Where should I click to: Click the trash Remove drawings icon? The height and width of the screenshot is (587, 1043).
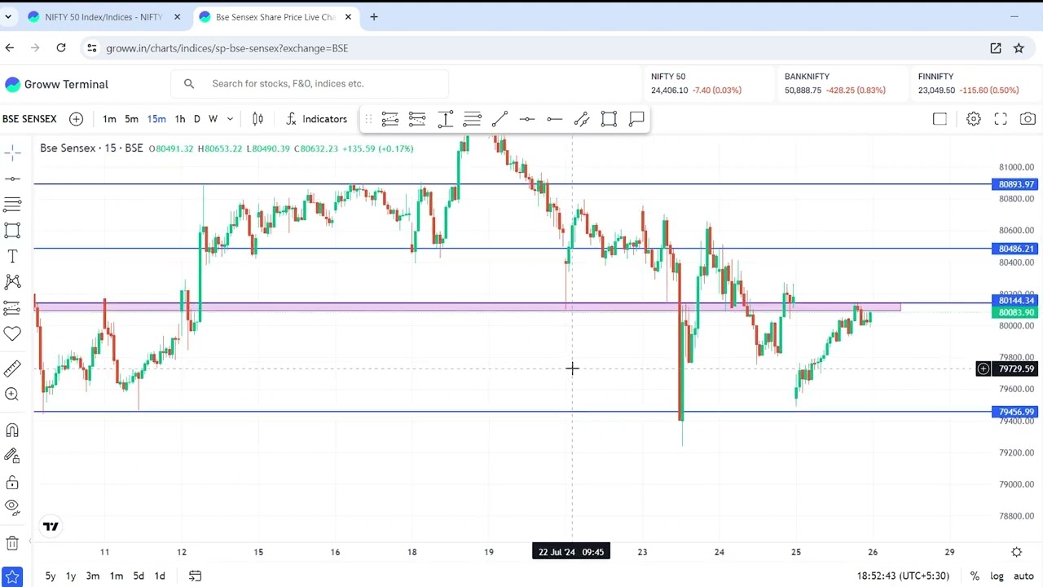(12, 543)
